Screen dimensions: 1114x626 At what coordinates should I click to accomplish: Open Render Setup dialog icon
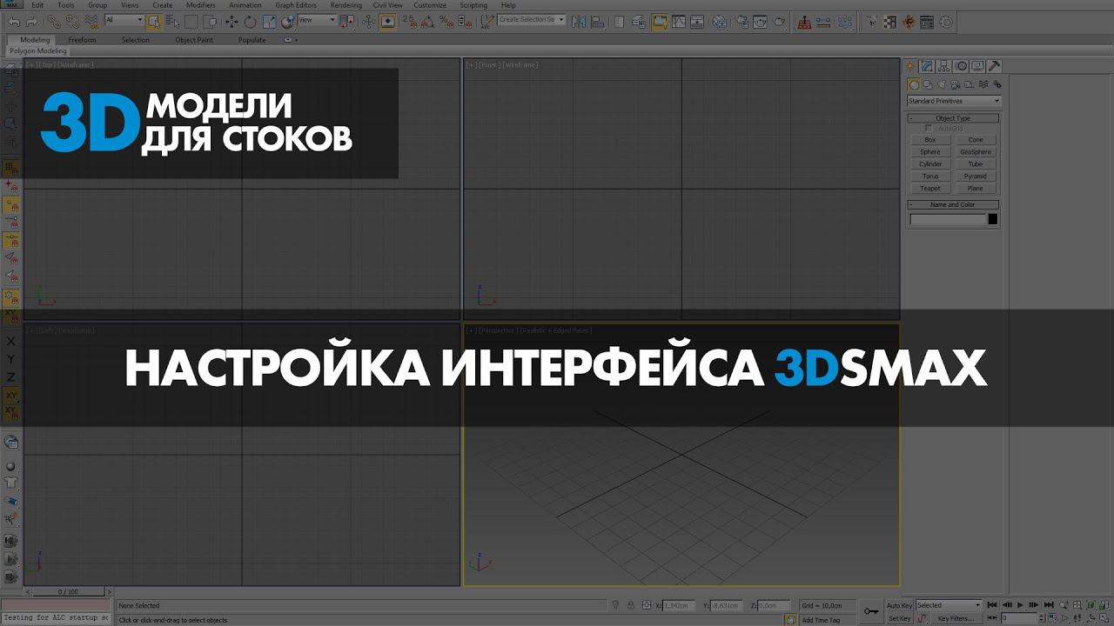(742, 22)
